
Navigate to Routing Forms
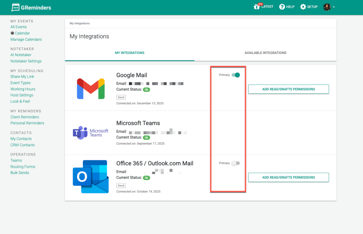click(x=23, y=166)
